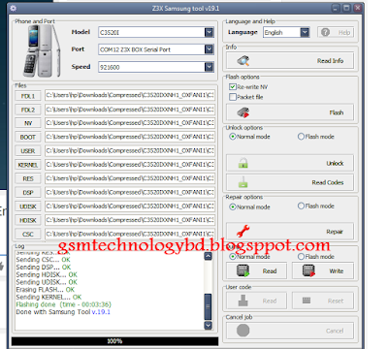Viewport: 388px width, 349px height.
Task: Click the DSP file button
Action: tap(28, 193)
